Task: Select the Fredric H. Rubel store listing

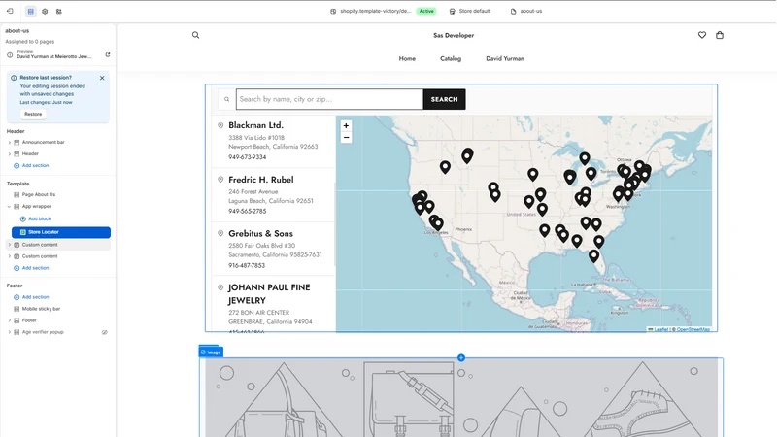Action: click(x=274, y=195)
